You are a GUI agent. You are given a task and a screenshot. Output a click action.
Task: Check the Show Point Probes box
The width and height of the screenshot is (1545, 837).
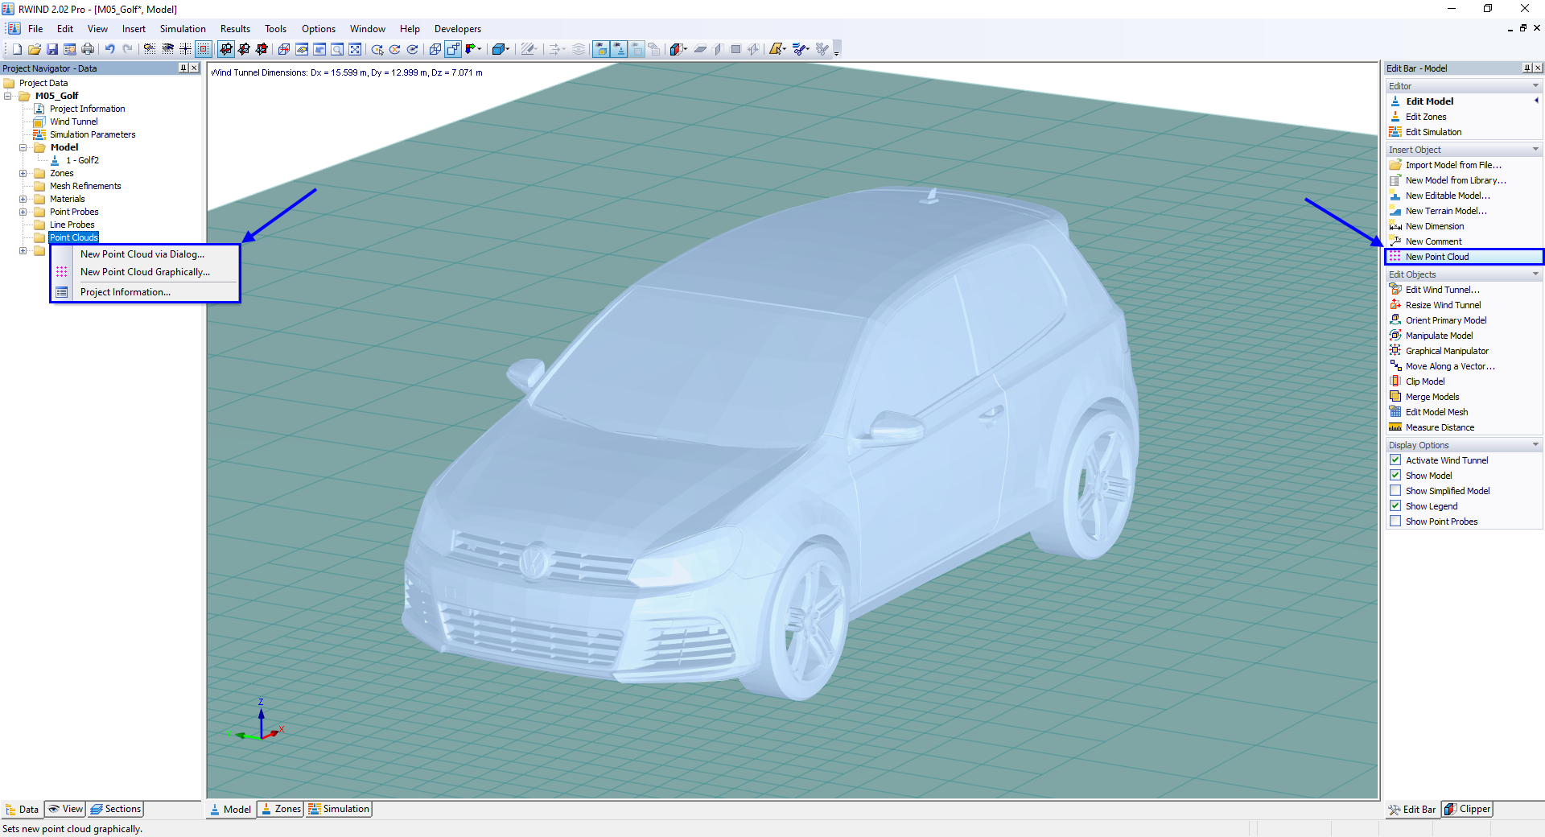click(x=1395, y=521)
